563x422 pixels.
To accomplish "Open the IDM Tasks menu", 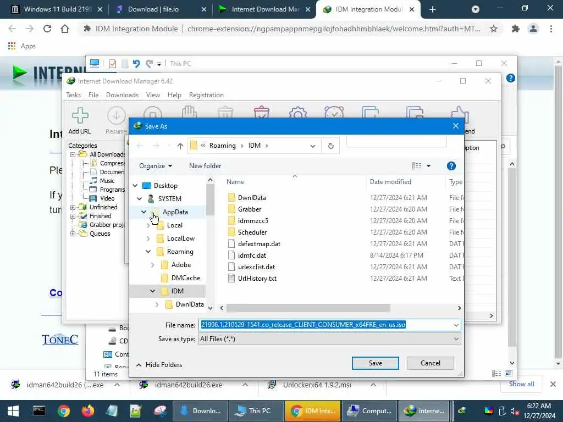I will [73, 95].
